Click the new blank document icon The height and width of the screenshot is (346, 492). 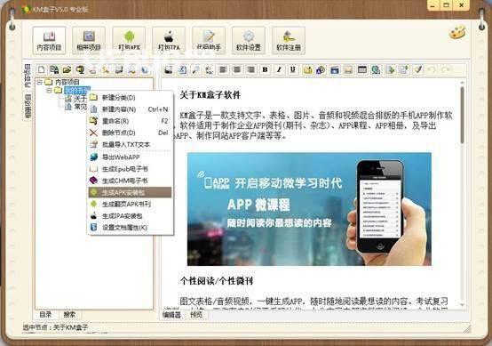coord(42,69)
